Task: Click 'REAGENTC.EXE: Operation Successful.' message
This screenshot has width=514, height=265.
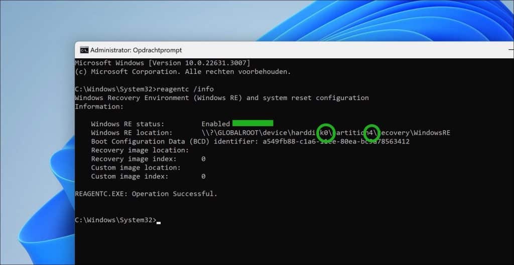Action: tap(146, 194)
